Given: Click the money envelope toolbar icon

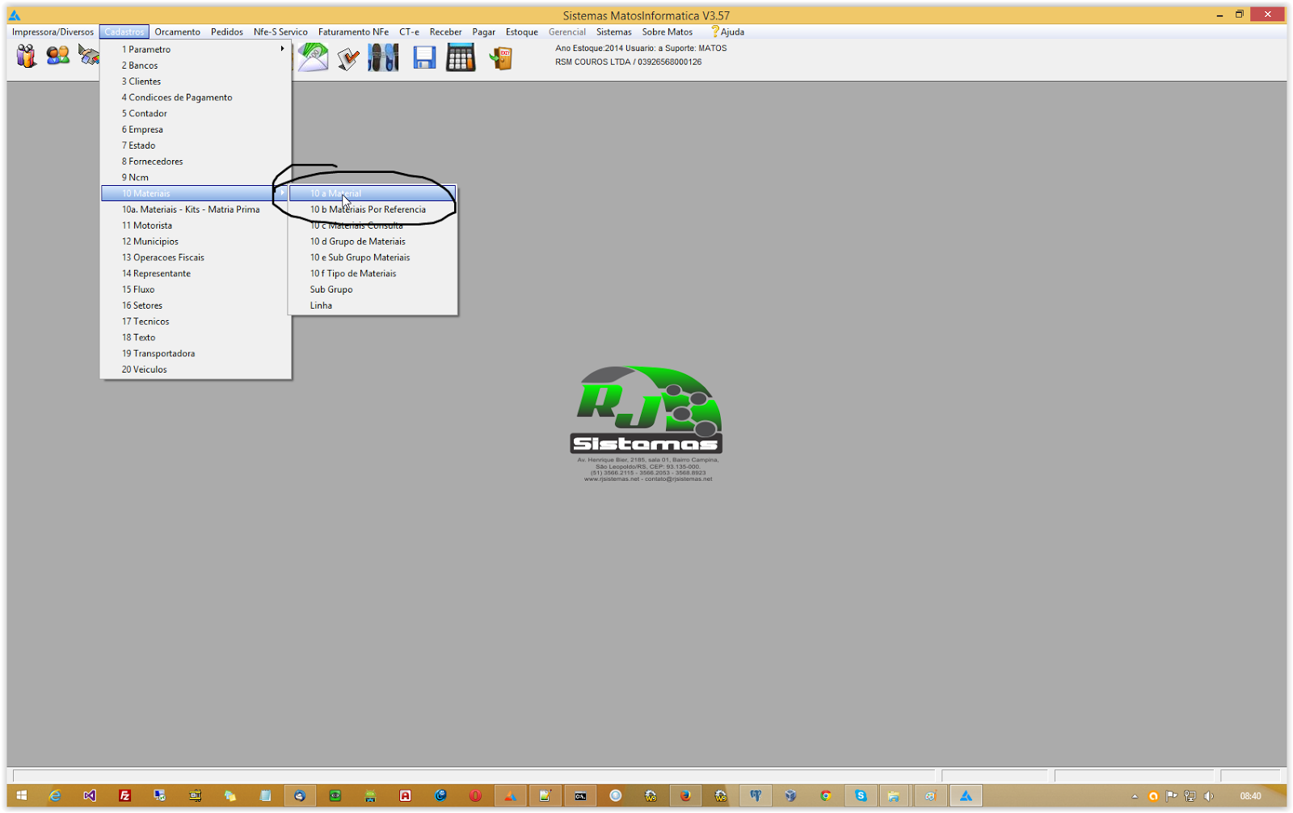Looking at the screenshot, I should pos(314,57).
